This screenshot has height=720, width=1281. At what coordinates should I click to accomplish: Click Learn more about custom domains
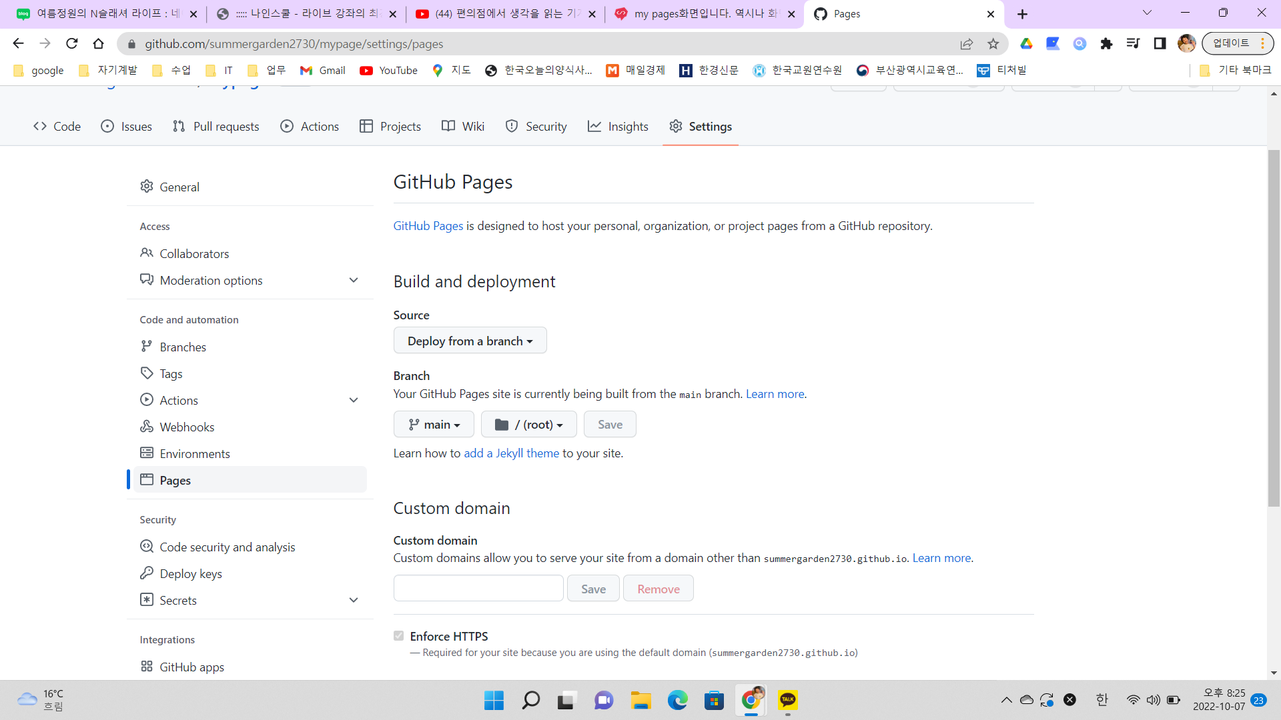pyautogui.click(x=942, y=558)
